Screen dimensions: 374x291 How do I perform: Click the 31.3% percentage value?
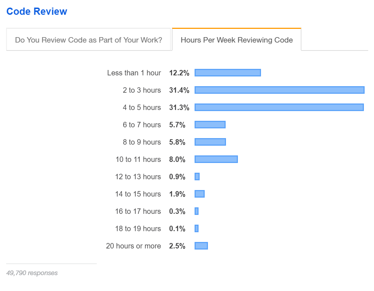179,107
